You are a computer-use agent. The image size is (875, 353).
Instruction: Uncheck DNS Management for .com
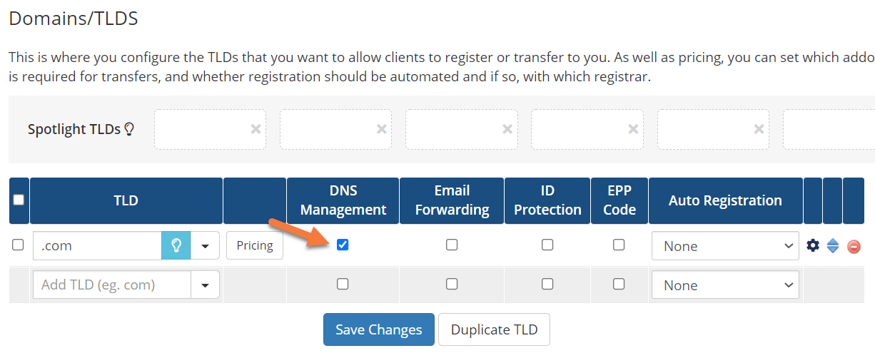343,245
